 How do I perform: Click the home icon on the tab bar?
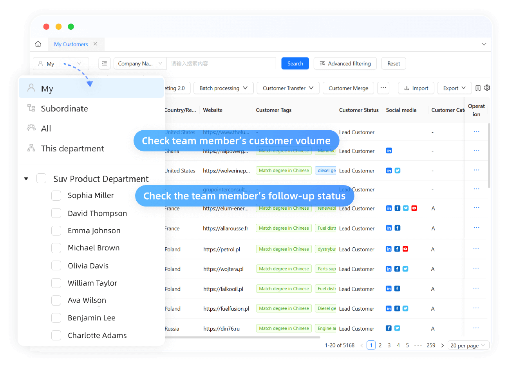[38, 44]
